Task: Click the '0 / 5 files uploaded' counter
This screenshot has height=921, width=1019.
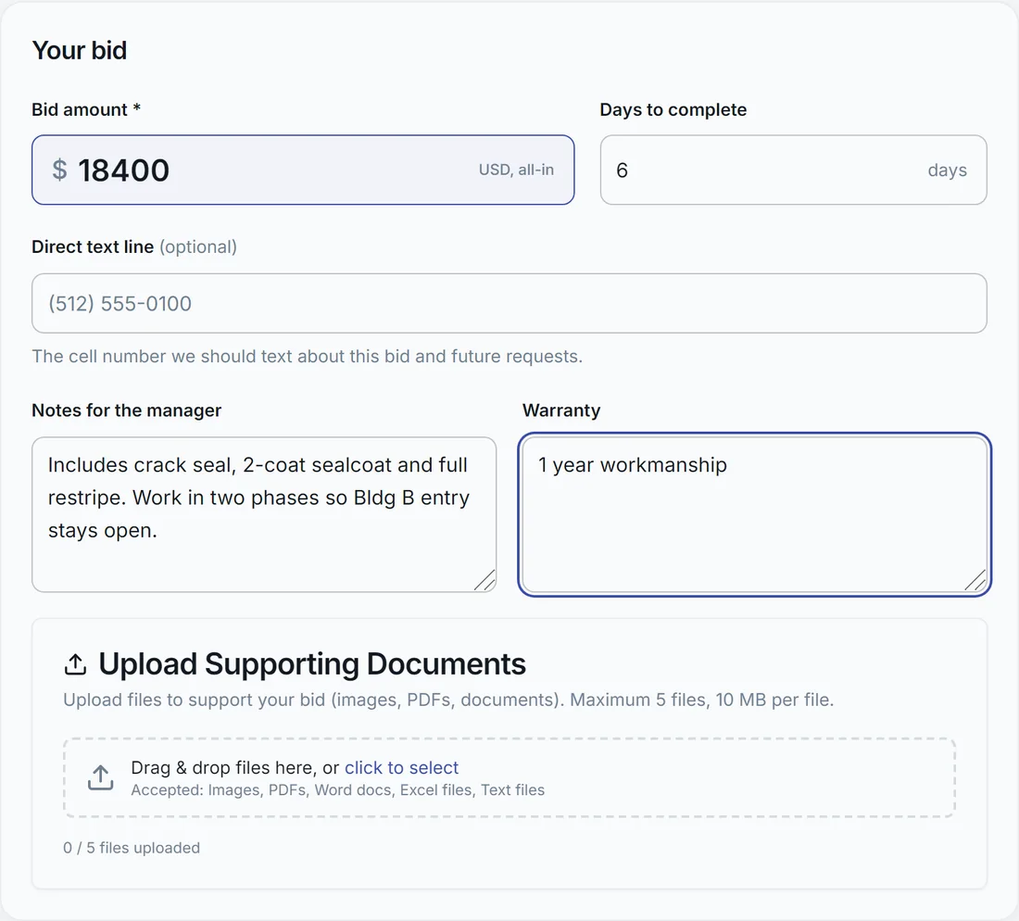Action: [132, 848]
